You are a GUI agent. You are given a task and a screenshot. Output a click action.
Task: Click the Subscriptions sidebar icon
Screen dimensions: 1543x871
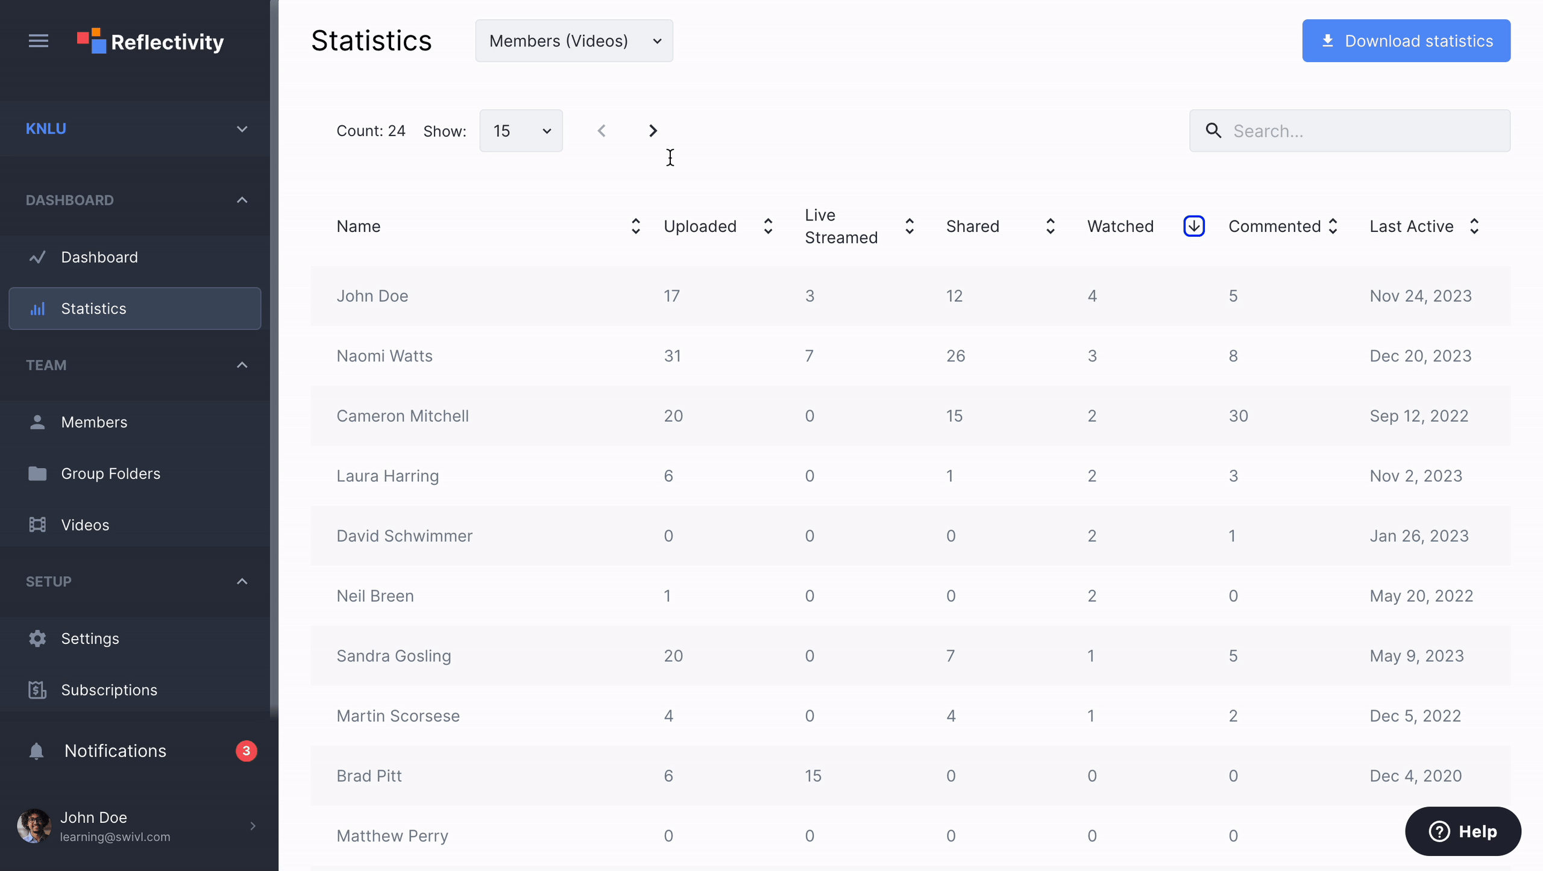(35, 691)
